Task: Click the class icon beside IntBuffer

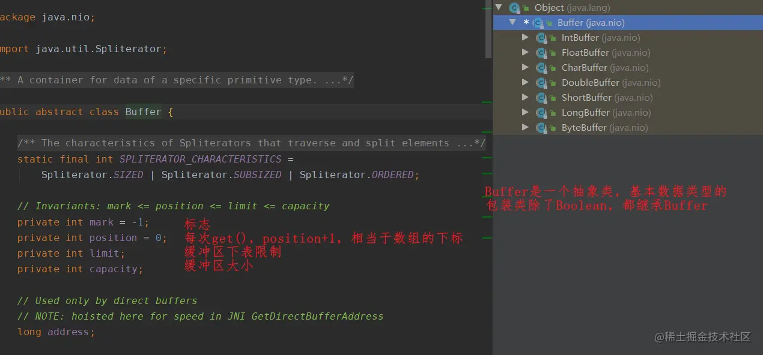Action: tap(541, 38)
